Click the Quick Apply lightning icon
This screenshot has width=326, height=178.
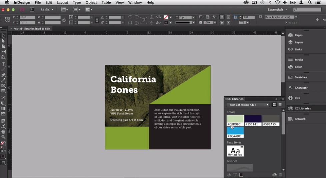(317, 20)
